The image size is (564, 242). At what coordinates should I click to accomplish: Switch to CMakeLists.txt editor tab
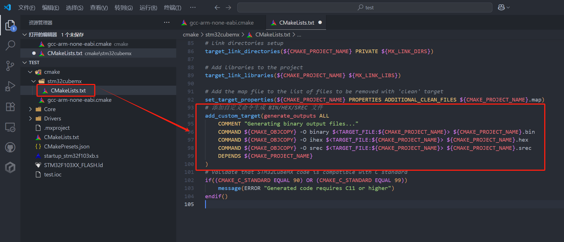(296, 23)
